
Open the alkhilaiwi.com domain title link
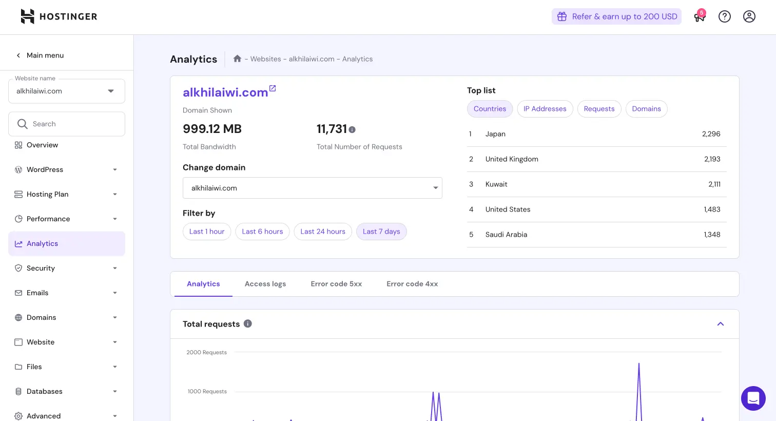coord(225,92)
